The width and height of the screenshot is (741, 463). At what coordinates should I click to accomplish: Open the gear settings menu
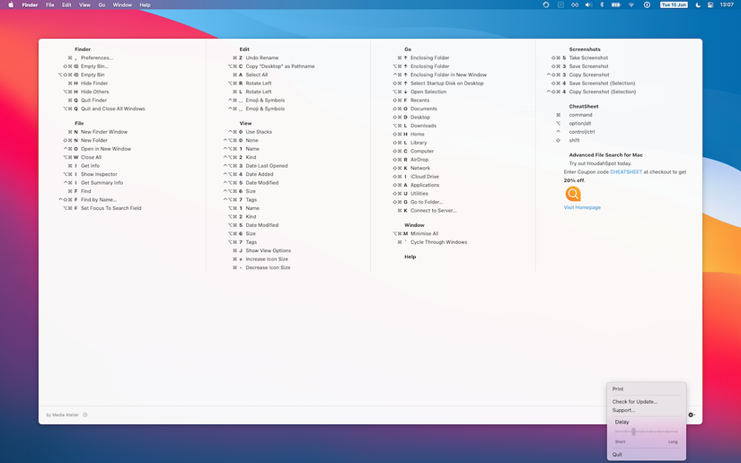point(691,415)
